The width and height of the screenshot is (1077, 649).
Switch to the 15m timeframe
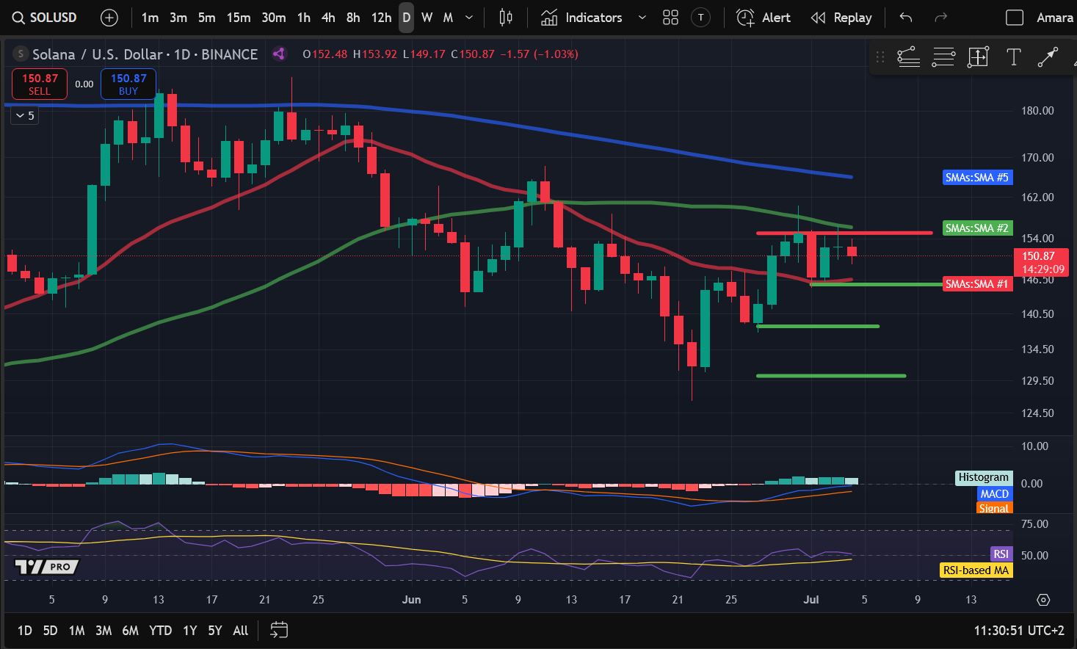tap(239, 18)
